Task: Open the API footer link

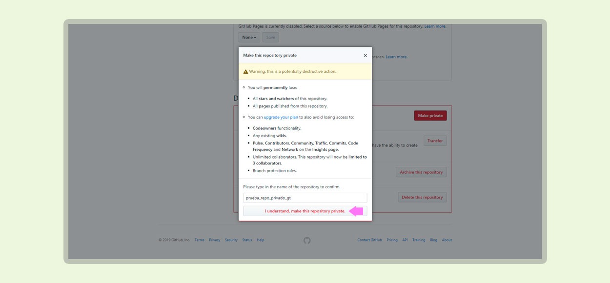Action: (x=405, y=240)
